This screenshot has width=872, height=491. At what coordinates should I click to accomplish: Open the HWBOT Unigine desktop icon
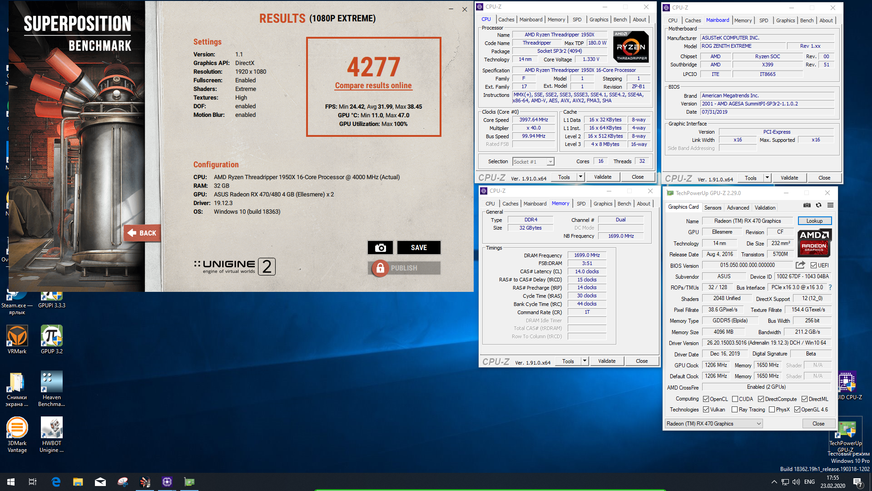[52, 435]
